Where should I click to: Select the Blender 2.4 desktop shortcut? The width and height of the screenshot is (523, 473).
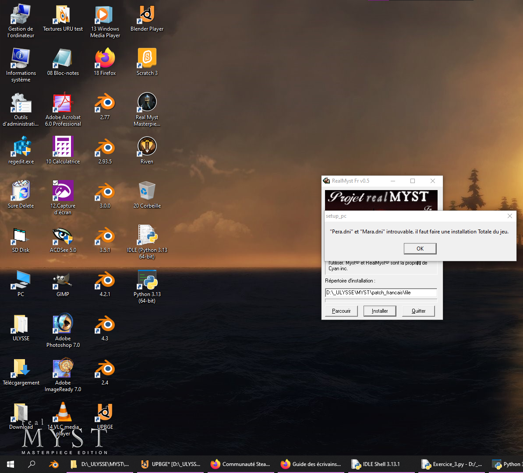[x=105, y=372]
